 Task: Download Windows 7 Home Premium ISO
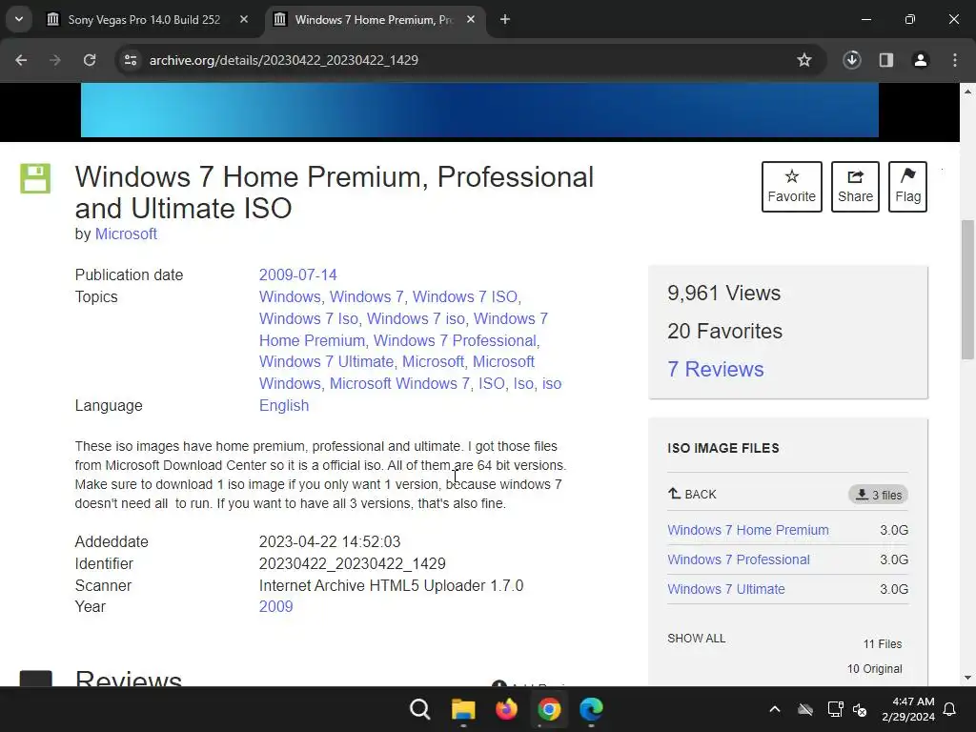coord(748,530)
